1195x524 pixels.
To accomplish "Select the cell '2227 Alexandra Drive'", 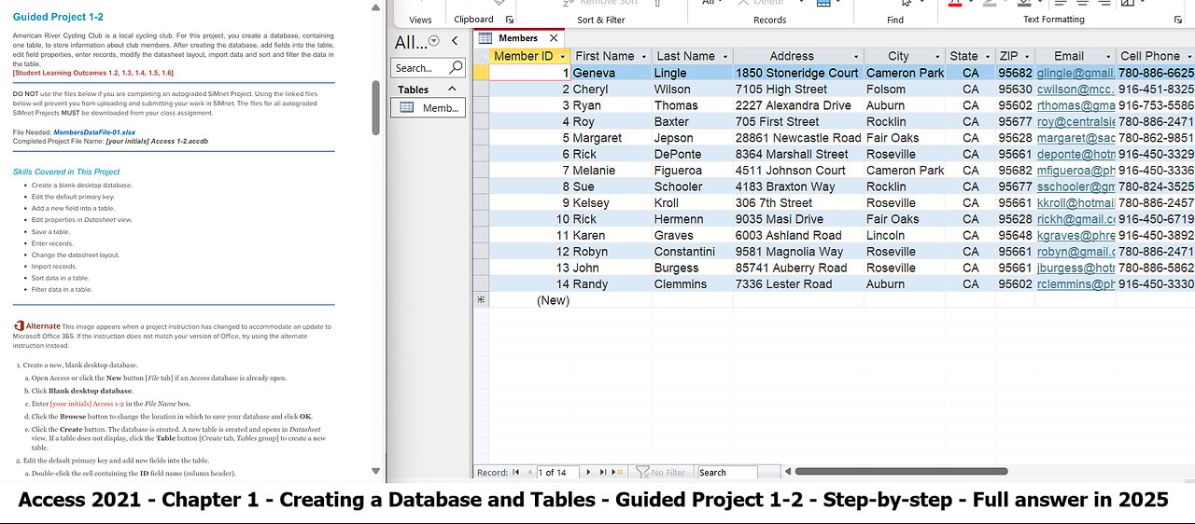I will [x=798, y=105].
